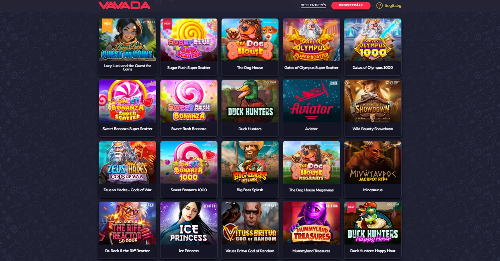Launch Dr. Rock & the Riff Reactor
500x261 pixels.
[x=127, y=230]
